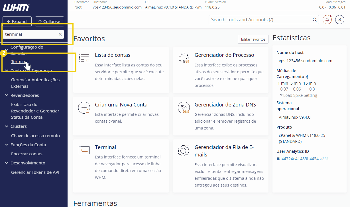Open the notifications bell icon

[327, 20]
